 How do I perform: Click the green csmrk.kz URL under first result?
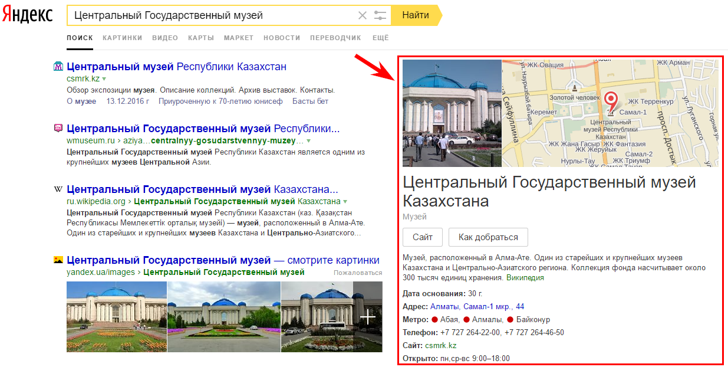click(x=83, y=78)
